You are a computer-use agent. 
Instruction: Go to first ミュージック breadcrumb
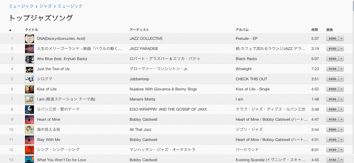pos(21,6)
